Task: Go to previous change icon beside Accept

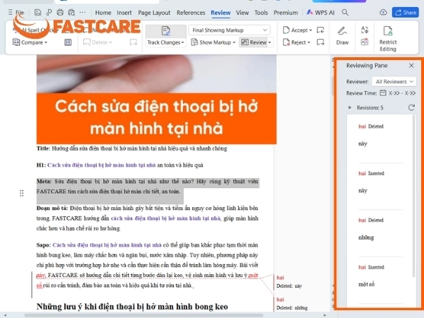Action: [x=320, y=30]
